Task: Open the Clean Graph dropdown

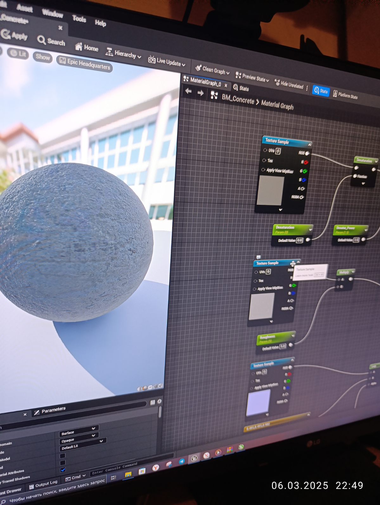Action: point(212,70)
